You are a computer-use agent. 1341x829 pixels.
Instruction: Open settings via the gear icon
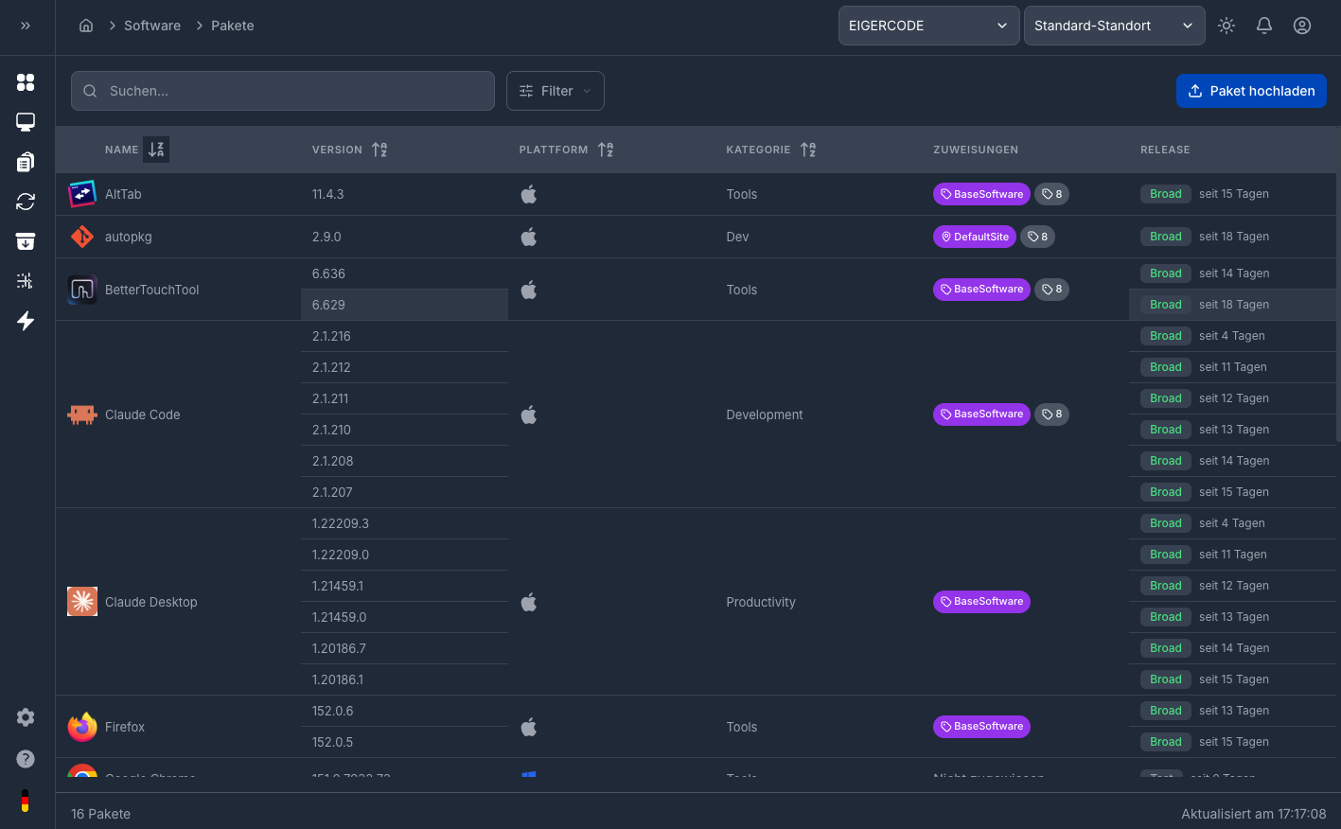(x=26, y=717)
